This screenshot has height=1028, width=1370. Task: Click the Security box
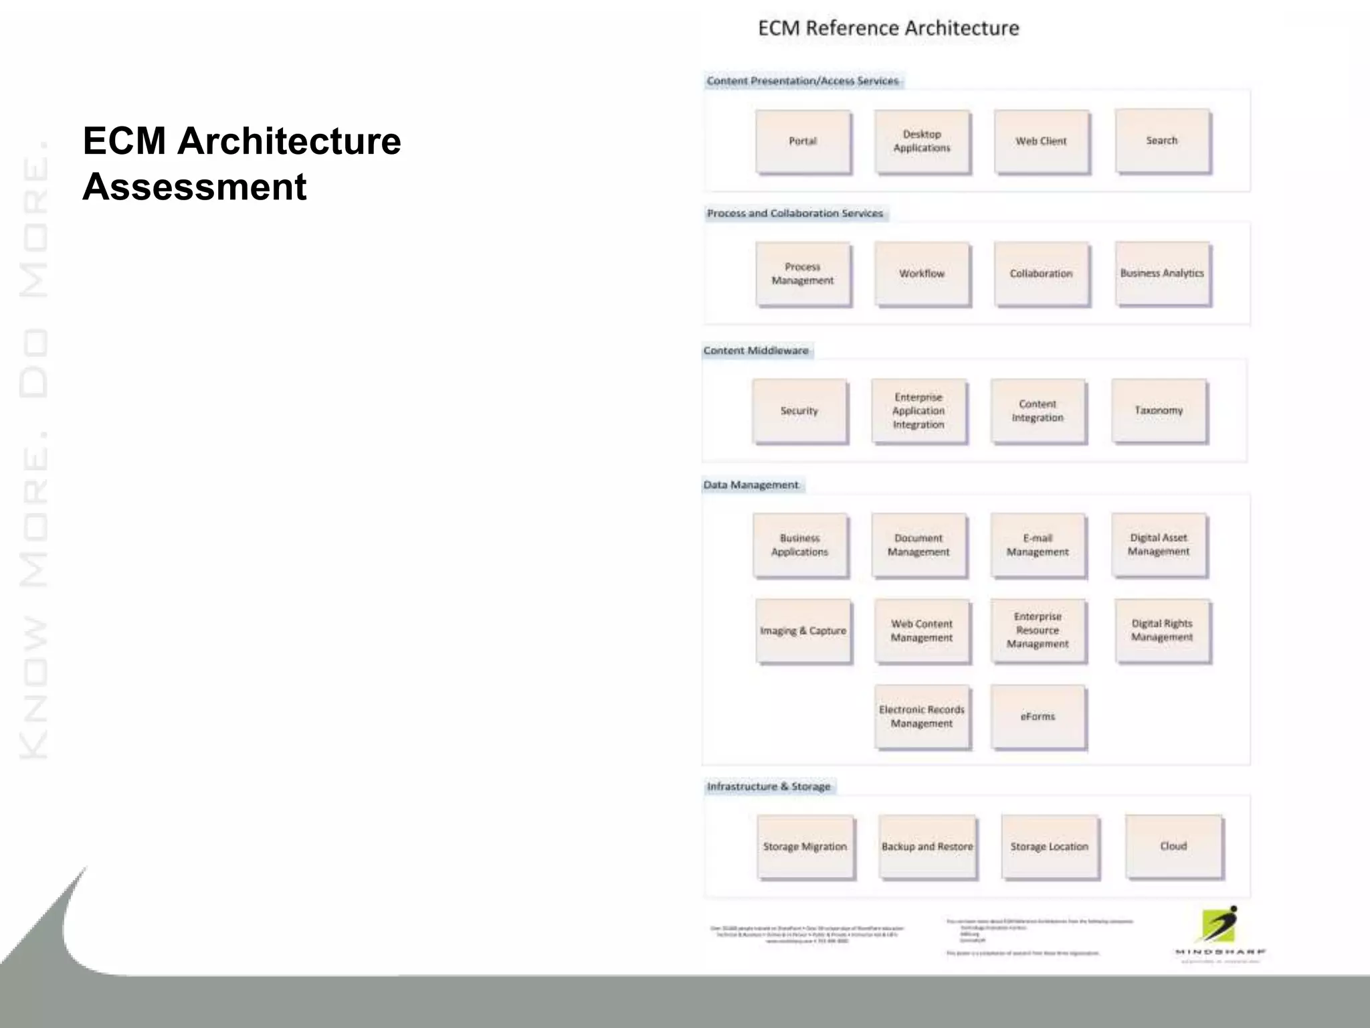(x=799, y=411)
